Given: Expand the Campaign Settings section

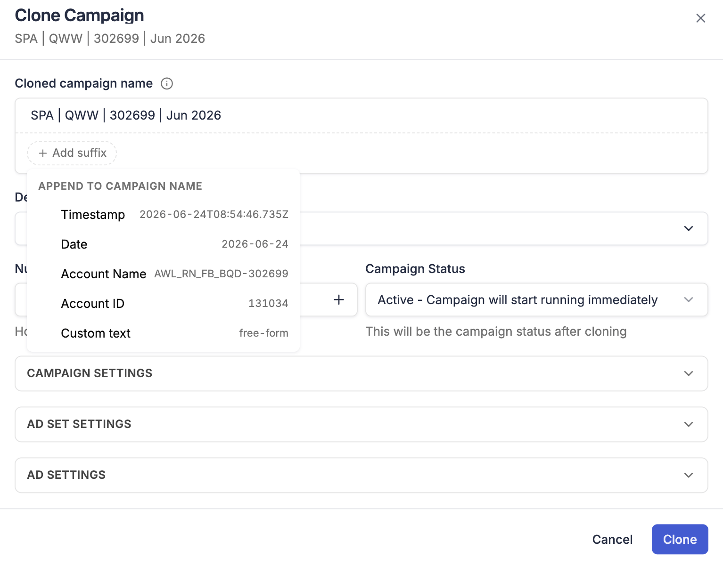Looking at the screenshot, I should (x=361, y=373).
